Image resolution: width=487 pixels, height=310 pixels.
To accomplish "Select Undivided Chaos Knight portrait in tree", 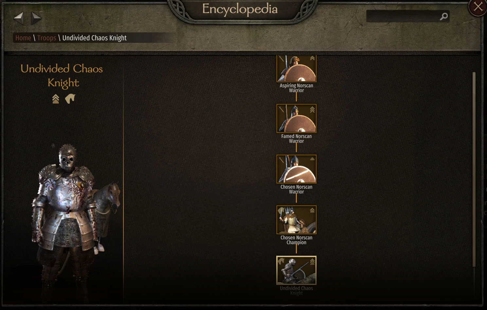I will tap(297, 270).
